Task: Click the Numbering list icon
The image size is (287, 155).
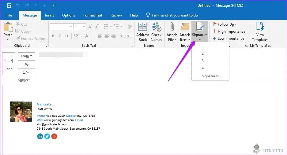Action: pos(116,27)
